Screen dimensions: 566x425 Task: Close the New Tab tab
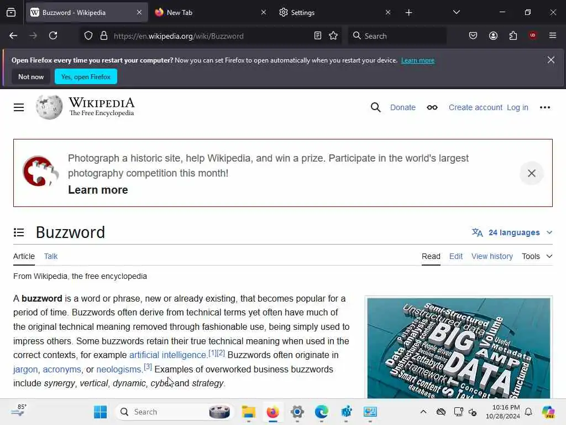tap(264, 13)
